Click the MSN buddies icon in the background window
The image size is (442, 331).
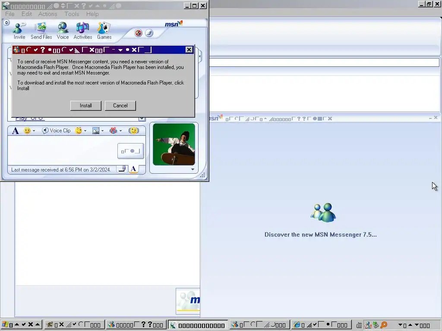click(x=323, y=213)
